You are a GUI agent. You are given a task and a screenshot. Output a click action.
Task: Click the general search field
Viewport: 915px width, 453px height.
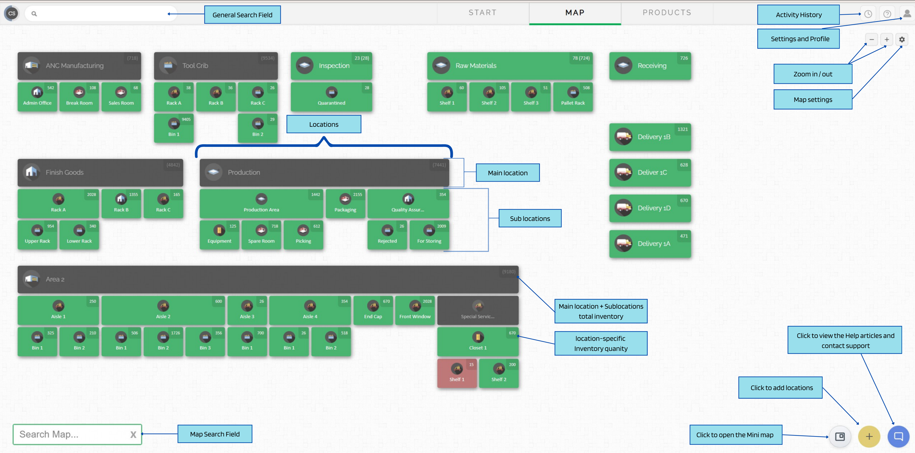(x=101, y=14)
